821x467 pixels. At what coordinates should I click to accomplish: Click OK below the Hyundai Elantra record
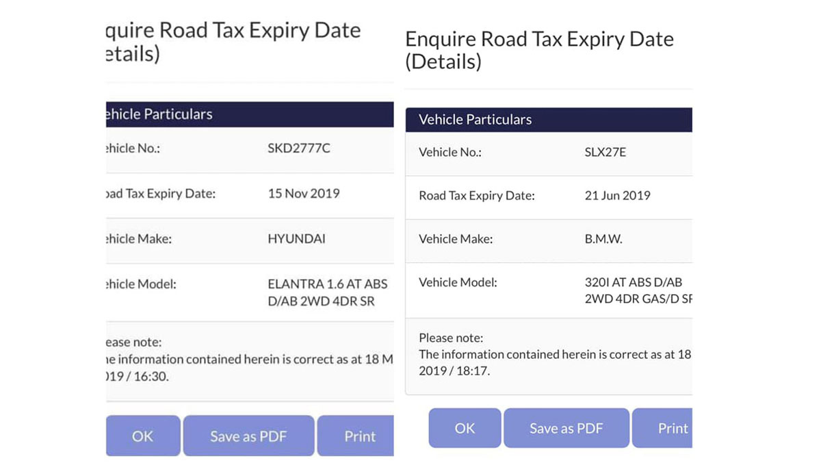tap(143, 436)
